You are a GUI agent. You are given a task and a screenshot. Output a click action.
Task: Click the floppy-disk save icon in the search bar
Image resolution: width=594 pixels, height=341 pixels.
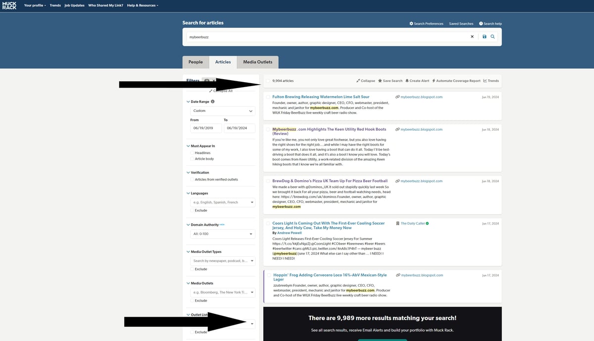pyautogui.click(x=485, y=37)
